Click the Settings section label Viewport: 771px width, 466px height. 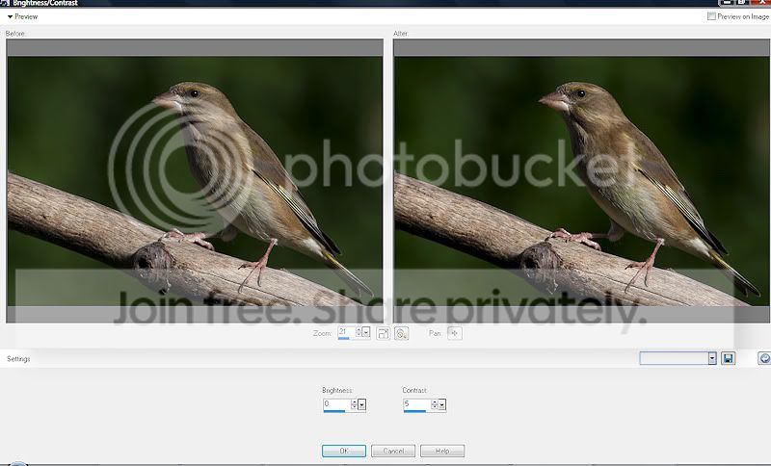[18, 359]
